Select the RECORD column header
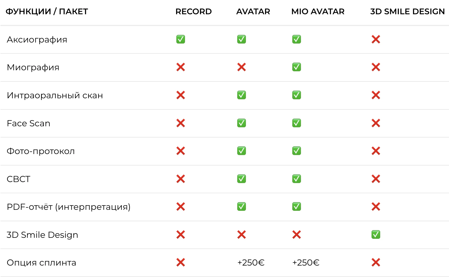Viewport: 449px width, 277px height. pyautogui.click(x=193, y=11)
